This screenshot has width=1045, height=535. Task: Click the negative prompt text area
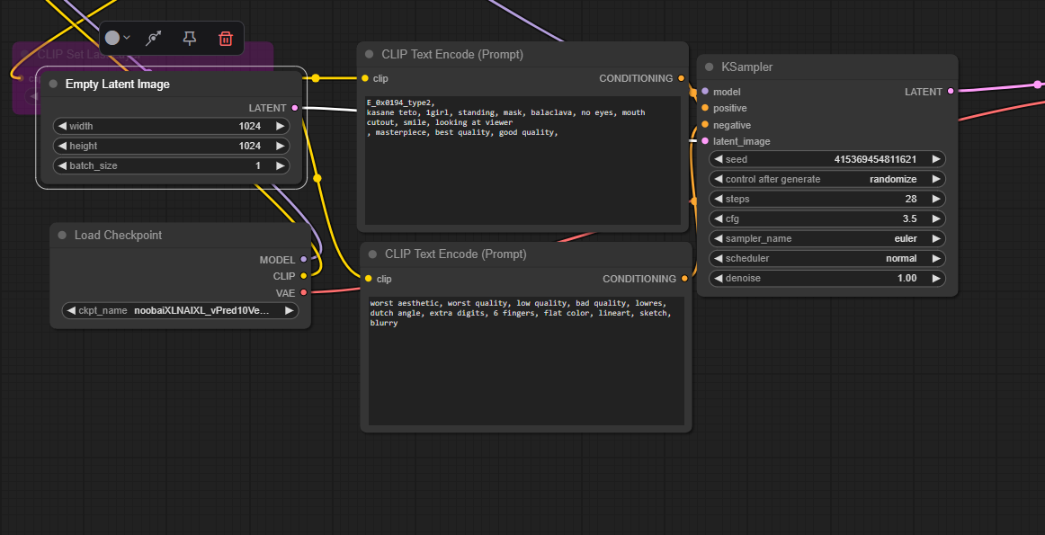pos(526,361)
